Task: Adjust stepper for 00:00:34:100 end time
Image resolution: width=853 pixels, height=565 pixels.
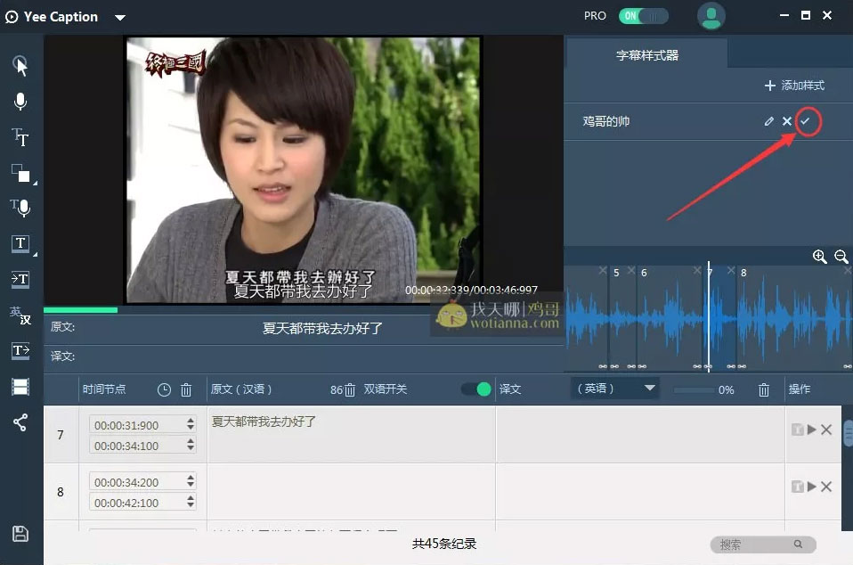Action: pos(191,445)
